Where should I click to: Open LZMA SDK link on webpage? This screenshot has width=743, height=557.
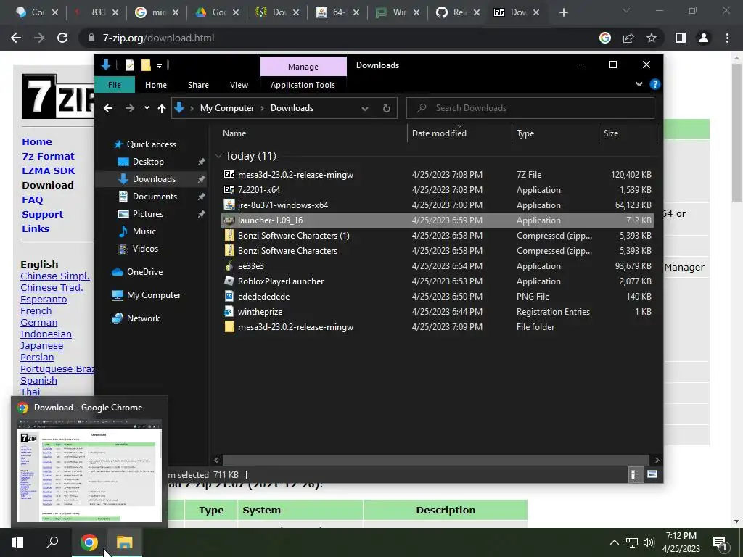pos(49,171)
